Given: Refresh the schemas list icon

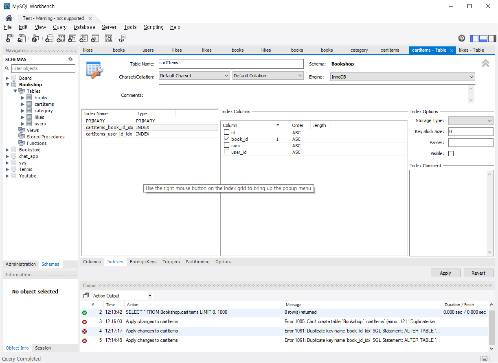Looking at the screenshot, I should click(70, 59).
